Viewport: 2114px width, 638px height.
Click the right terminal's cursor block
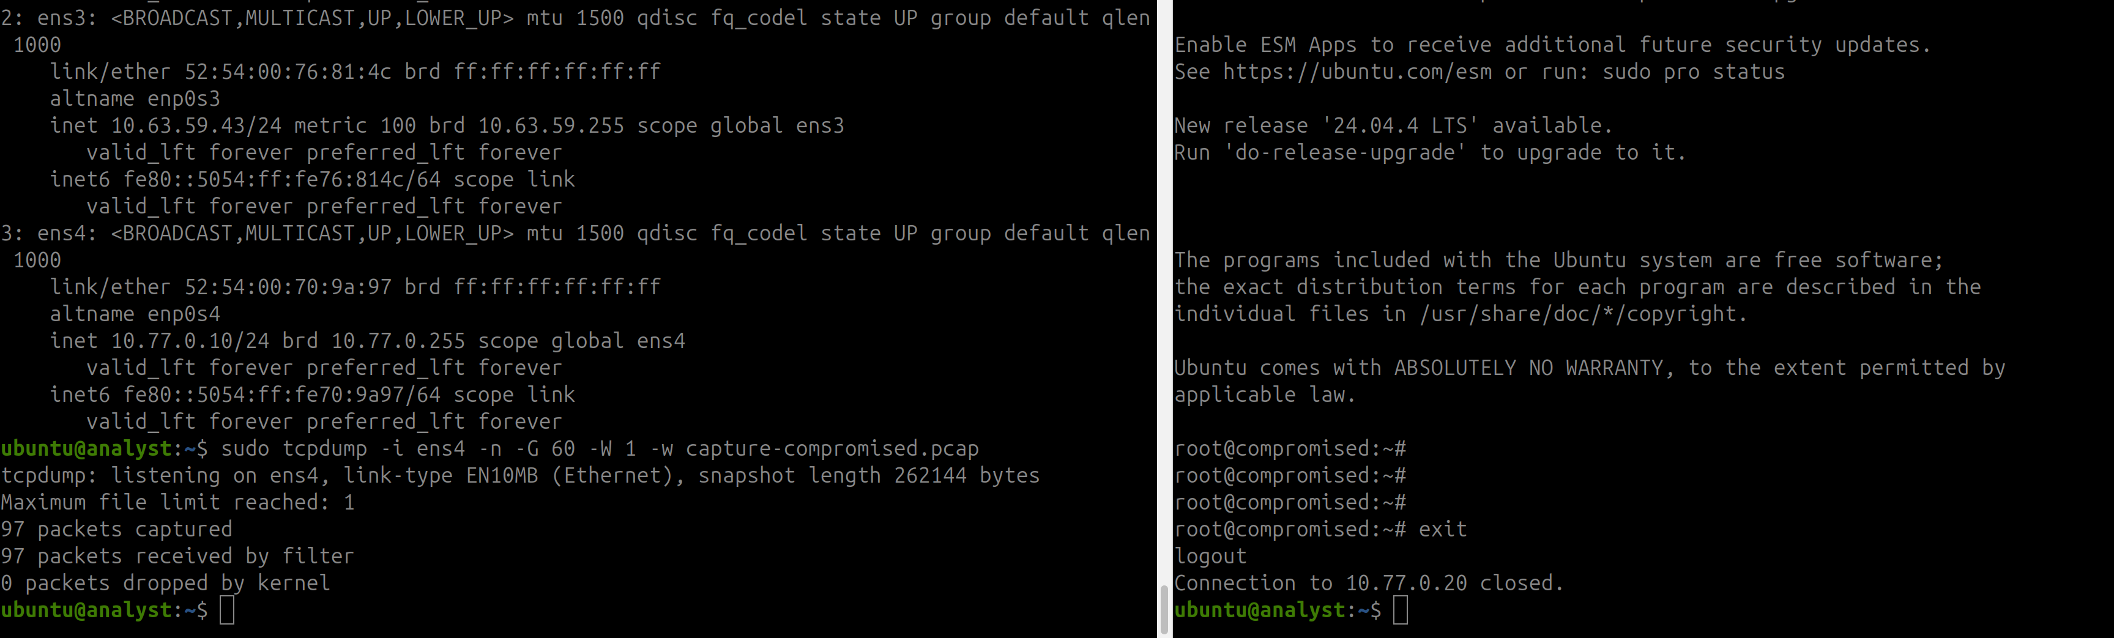click(x=1401, y=610)
